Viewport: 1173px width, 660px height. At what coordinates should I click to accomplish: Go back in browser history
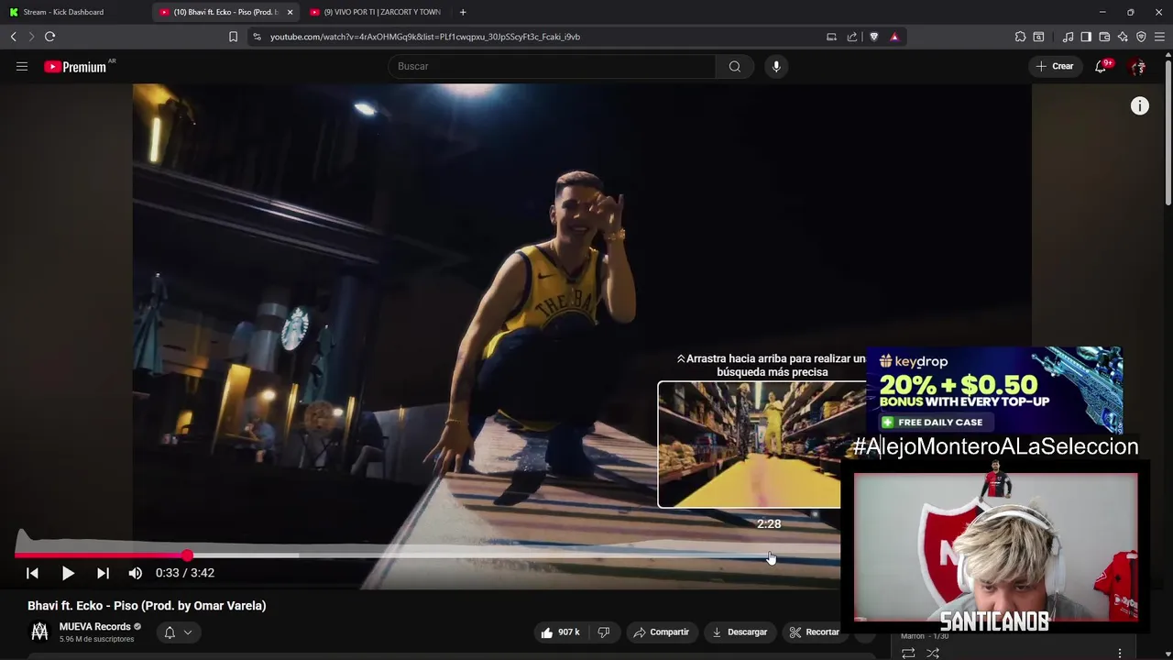[13, 37]
